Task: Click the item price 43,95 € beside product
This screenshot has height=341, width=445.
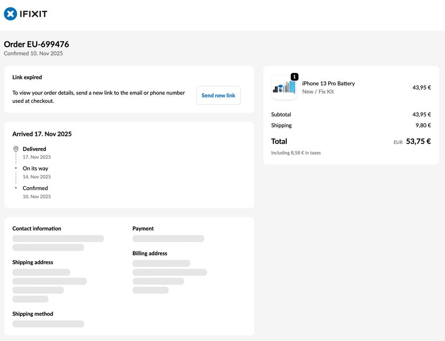Action: (x=422, y=88)
